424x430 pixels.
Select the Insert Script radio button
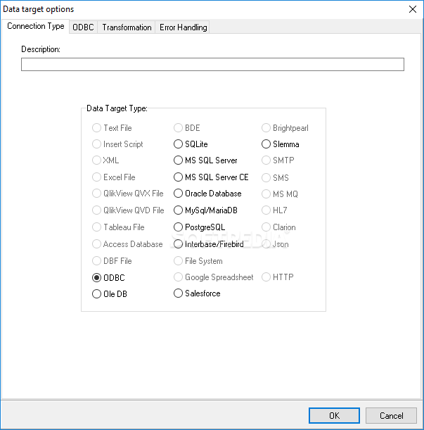[x=96, y=144]
